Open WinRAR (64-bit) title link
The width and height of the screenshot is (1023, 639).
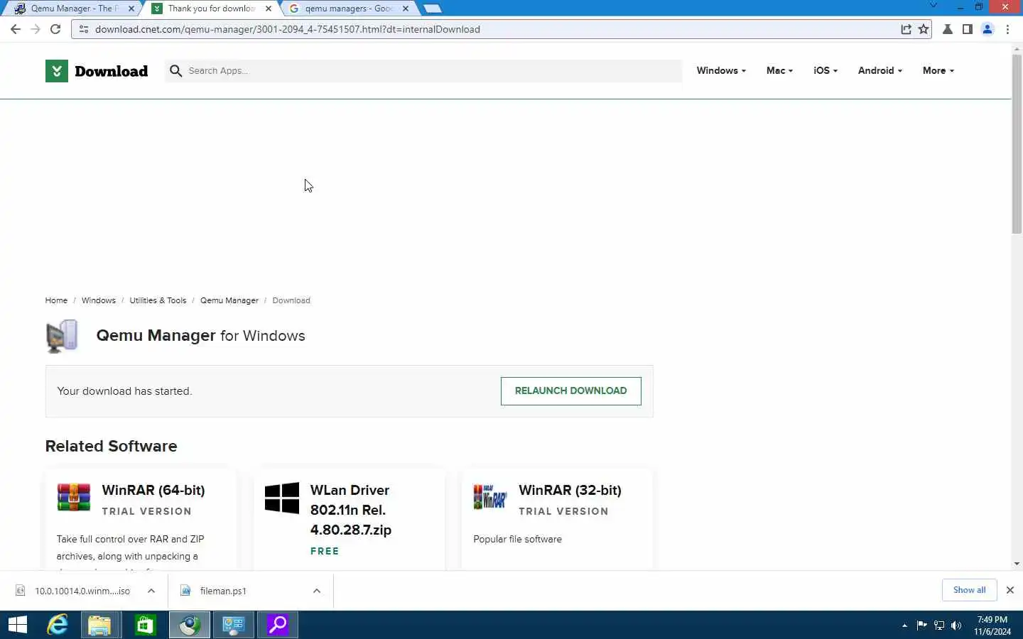click(153, 490)
